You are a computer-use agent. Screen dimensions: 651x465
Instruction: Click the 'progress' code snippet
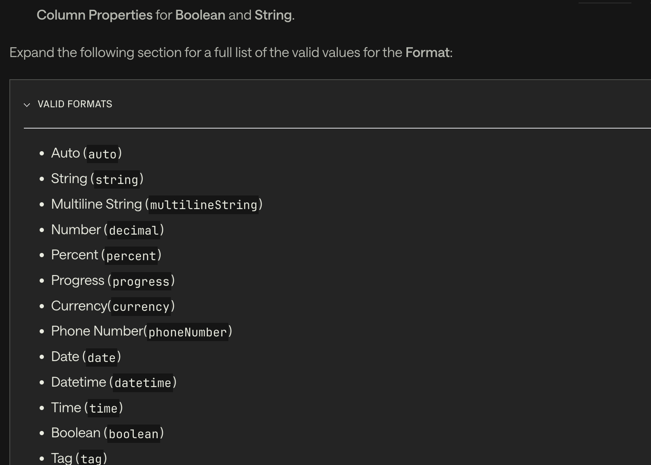(141, 281)
